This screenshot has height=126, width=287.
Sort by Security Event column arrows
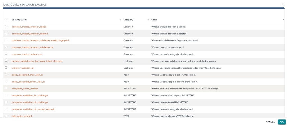(x=120, y=20)
